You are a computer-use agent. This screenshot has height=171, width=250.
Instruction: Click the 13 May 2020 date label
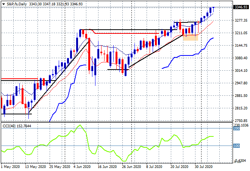[x=35, y=167]
